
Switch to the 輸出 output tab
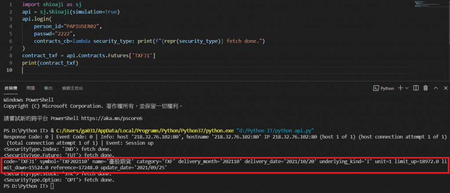[48, 88]
